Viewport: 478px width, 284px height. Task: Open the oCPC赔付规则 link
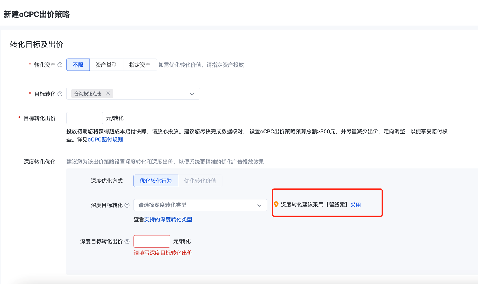pyautogui.click(x=105, y=140)
